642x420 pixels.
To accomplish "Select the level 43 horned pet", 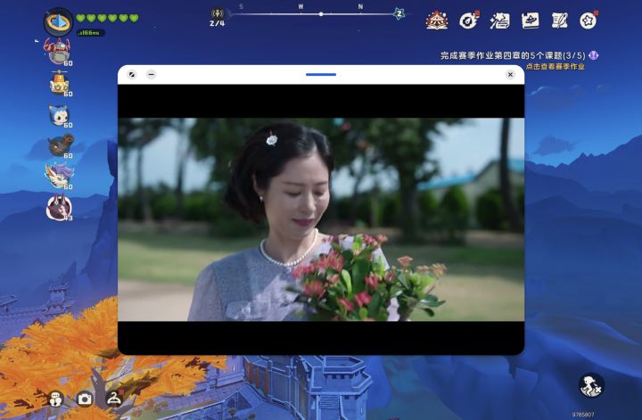I will pos(59,208).
